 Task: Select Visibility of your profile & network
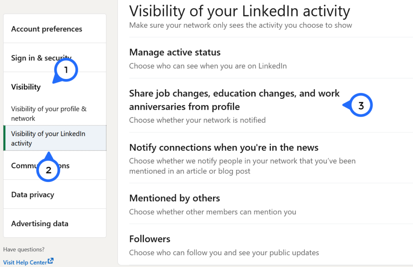pyautogui.click(x=55, y=113)
